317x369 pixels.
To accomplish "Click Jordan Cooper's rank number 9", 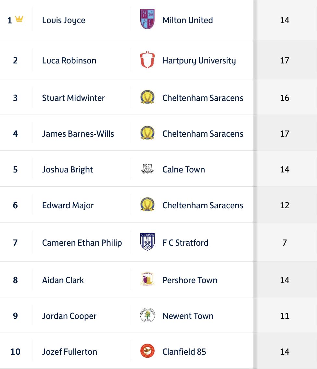I will pos(15,316).
